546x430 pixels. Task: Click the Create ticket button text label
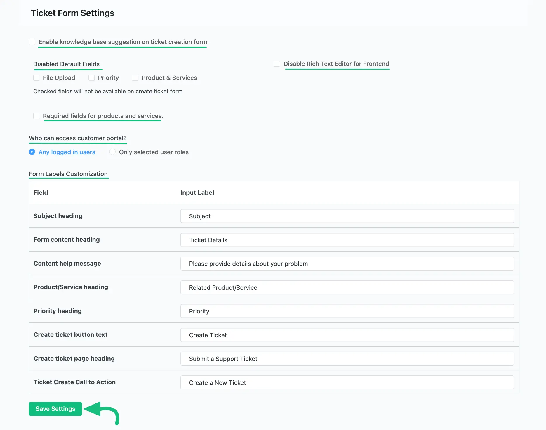71,335
